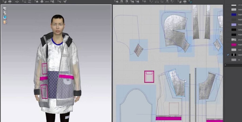The image size is (242, 122).
Task: Select the segment sewing lines tool in 3D toolbar
Action: 30,2
